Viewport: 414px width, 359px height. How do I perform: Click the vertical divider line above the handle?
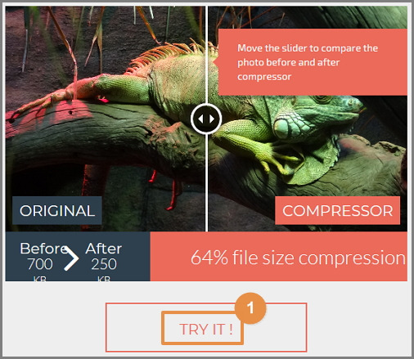click(206, 55)
